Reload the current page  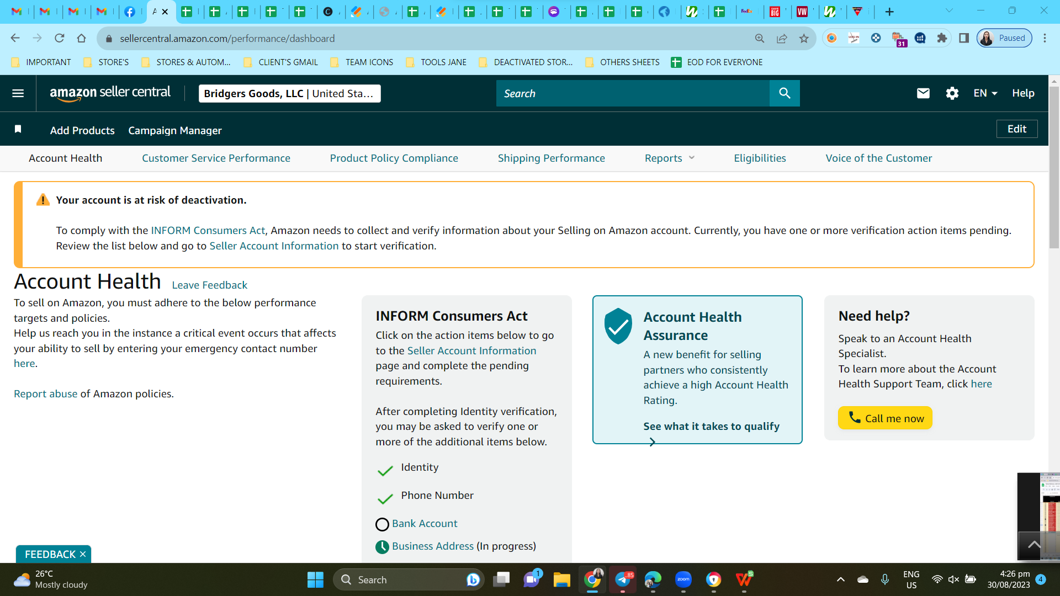click(60, 38)
